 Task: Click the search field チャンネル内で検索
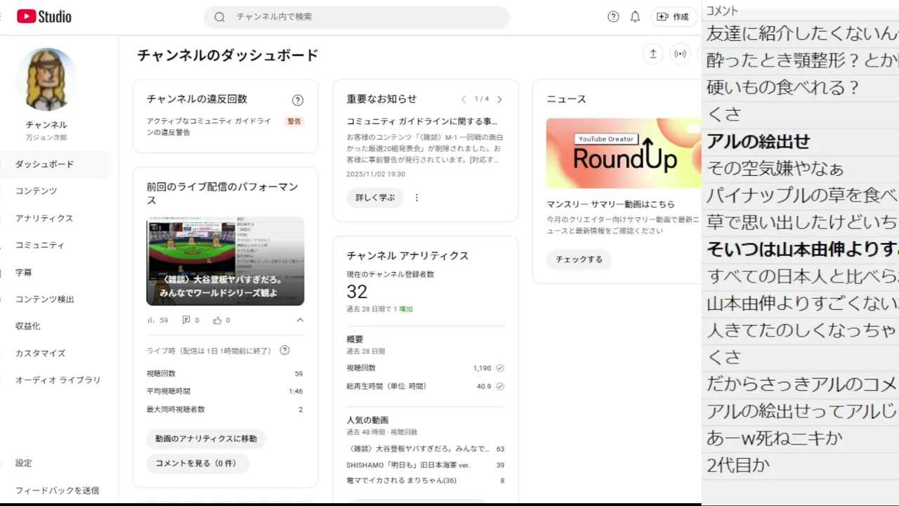click(x=357, y=17)
